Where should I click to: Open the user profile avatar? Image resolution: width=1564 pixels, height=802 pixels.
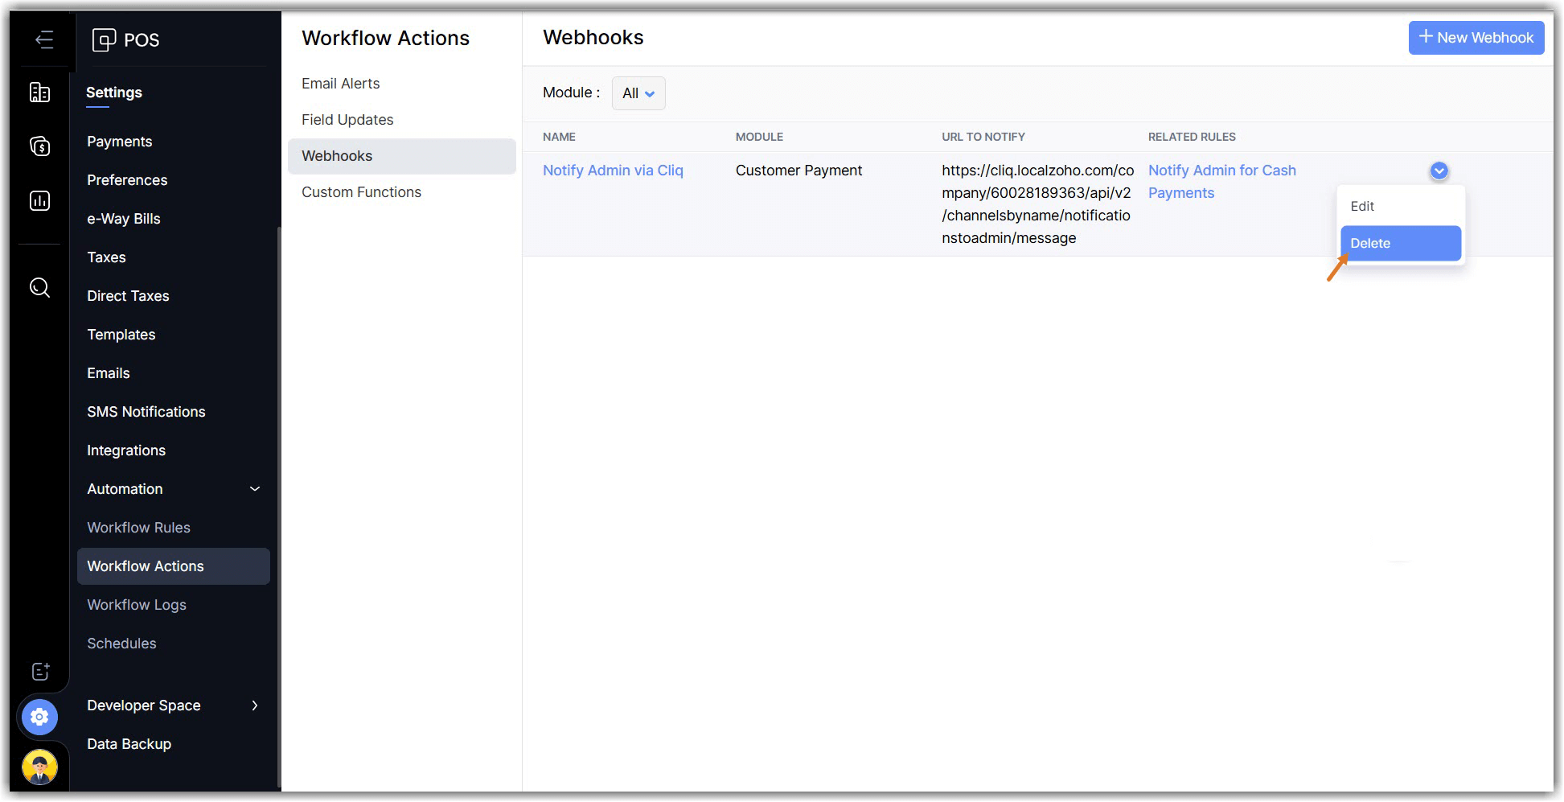pos(39,767)
